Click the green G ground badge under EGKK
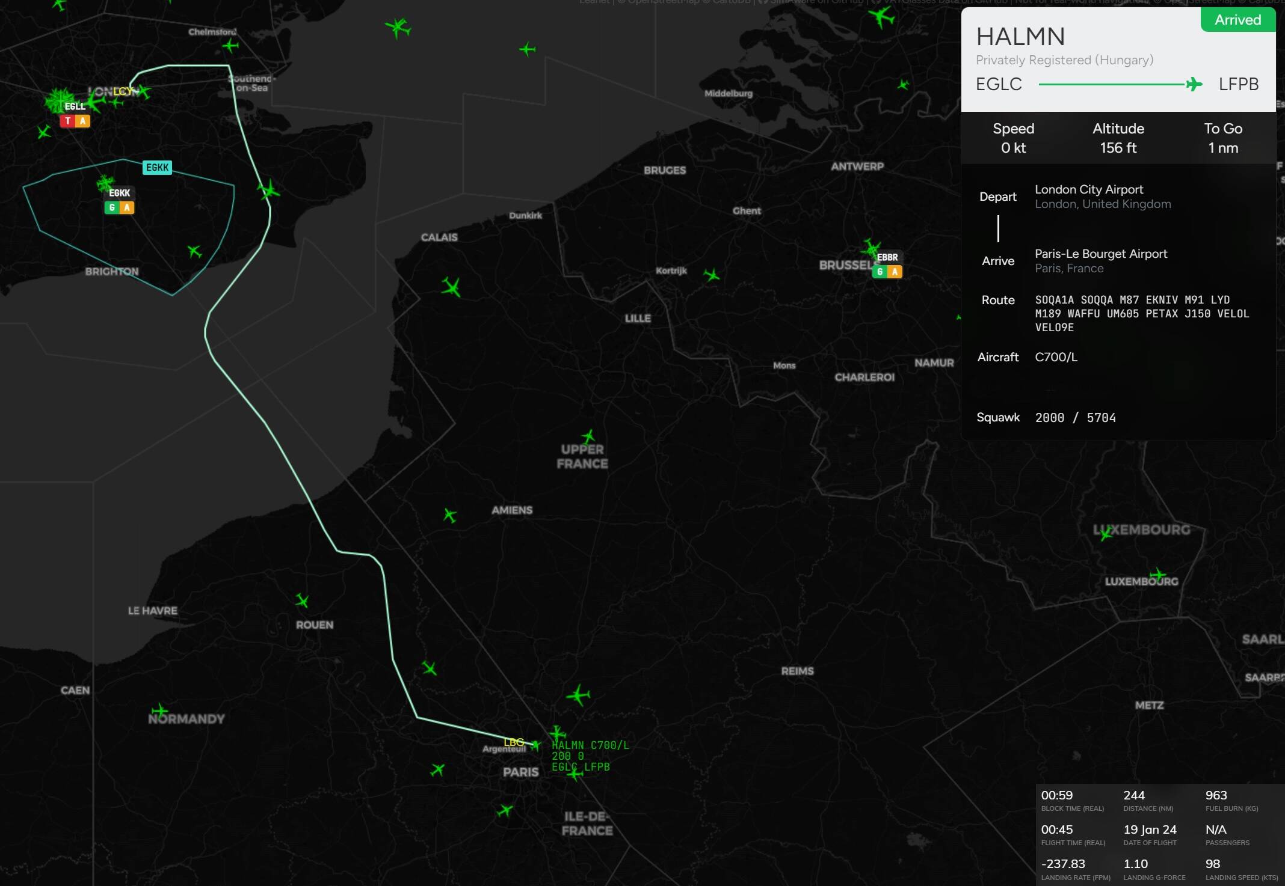Screen dimensions: 1285x886 click(x=112, y=207)
